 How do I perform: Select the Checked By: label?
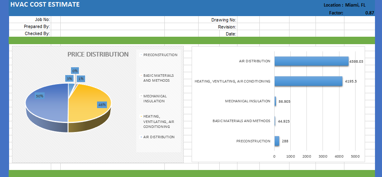(38, 33)
